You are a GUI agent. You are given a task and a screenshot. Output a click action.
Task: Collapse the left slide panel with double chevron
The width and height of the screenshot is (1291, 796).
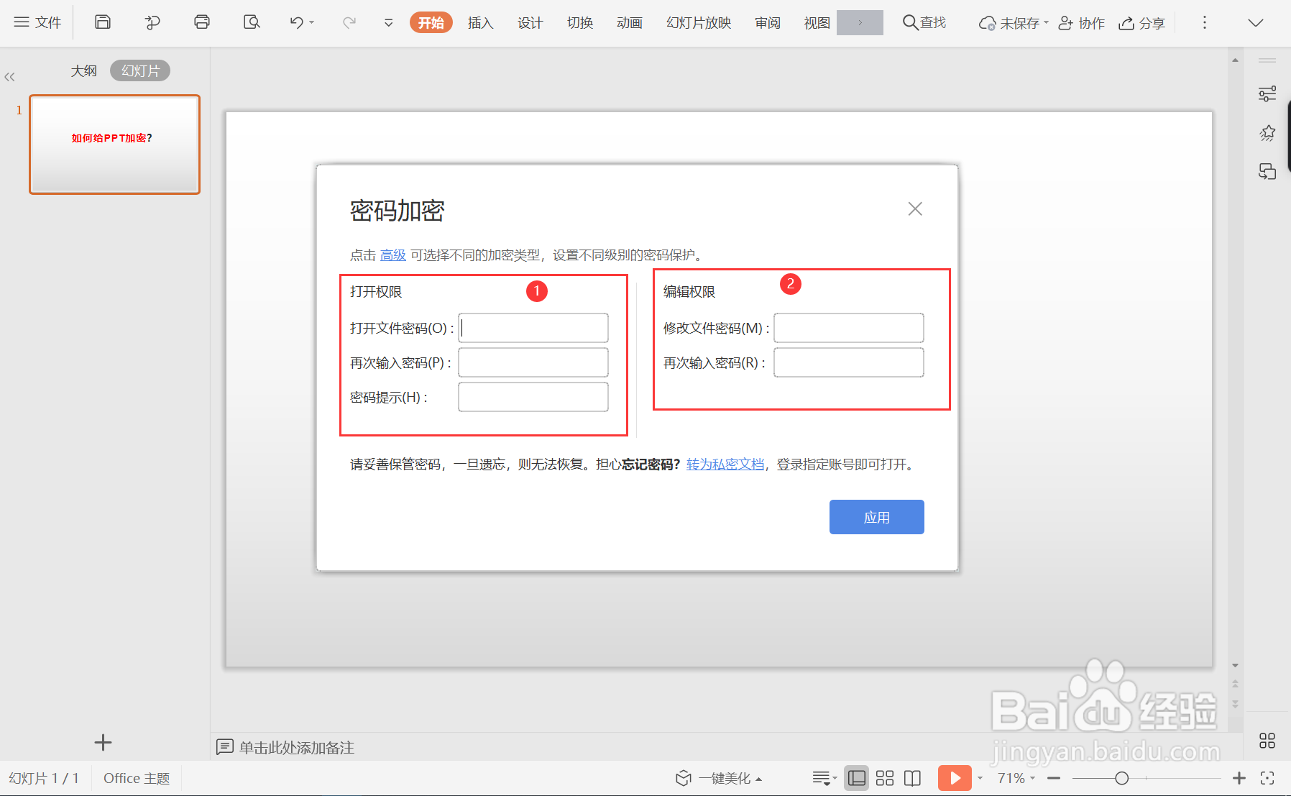coord(10,76)
